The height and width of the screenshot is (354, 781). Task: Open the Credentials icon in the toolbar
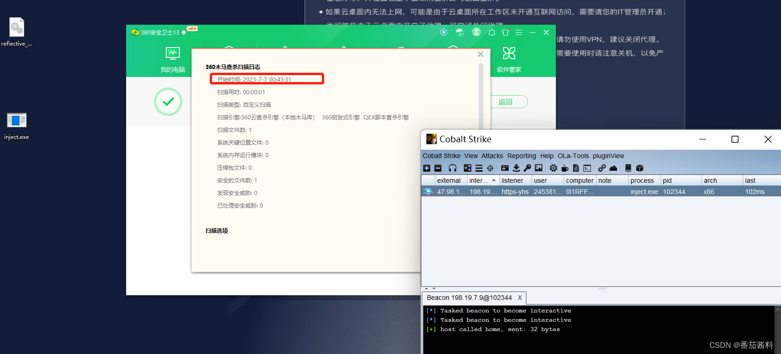point(505,168)
